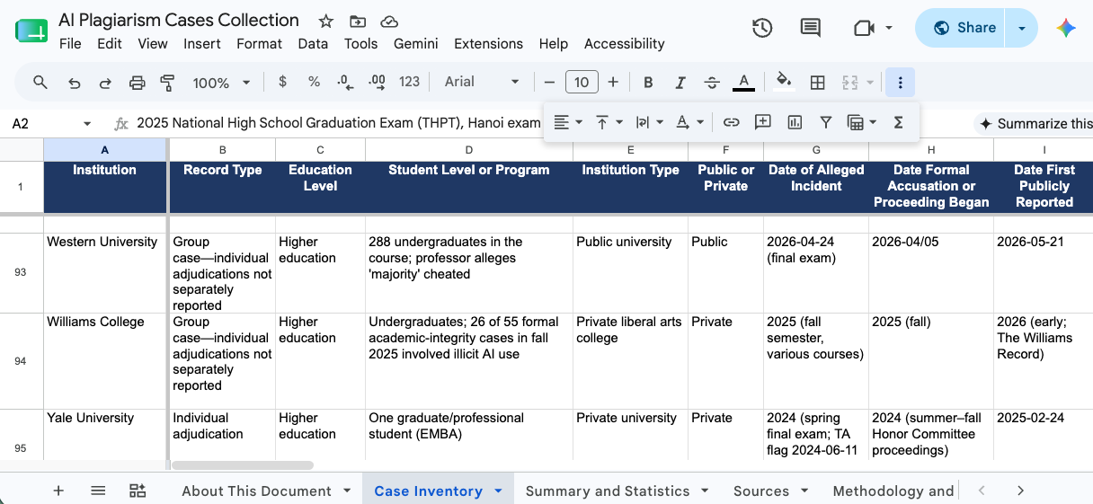Format as currency
Viewport: 1093px width, 504px height.
[x=283, y=82]
